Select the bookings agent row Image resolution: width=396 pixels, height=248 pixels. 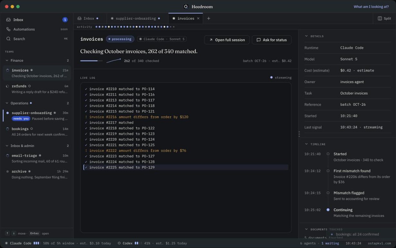pyautogui.click(x=37, y=132)
